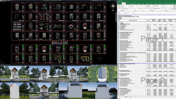Add a new sheet with the plus button
The height and width of the screenshot is (99, 176).
131,97
